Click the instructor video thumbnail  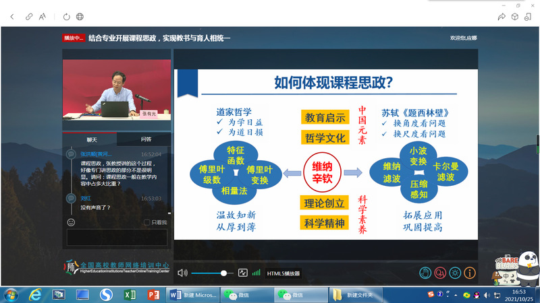(116, 91)
